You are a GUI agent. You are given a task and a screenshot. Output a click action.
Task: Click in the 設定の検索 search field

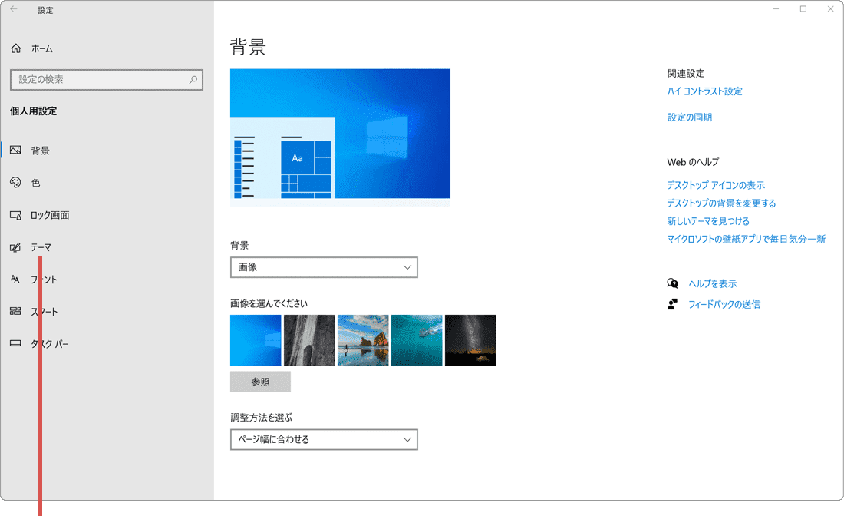(x=107, y=80)
